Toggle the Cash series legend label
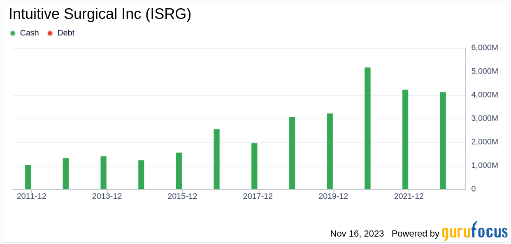Image resolution: width=511 pixels, height=244 pixels. pos(29,33)
